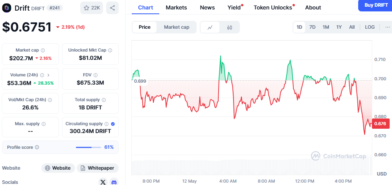Click info icon next to Total supply
This screenshot has height=185, width=392.
click(x=104, y=100)
